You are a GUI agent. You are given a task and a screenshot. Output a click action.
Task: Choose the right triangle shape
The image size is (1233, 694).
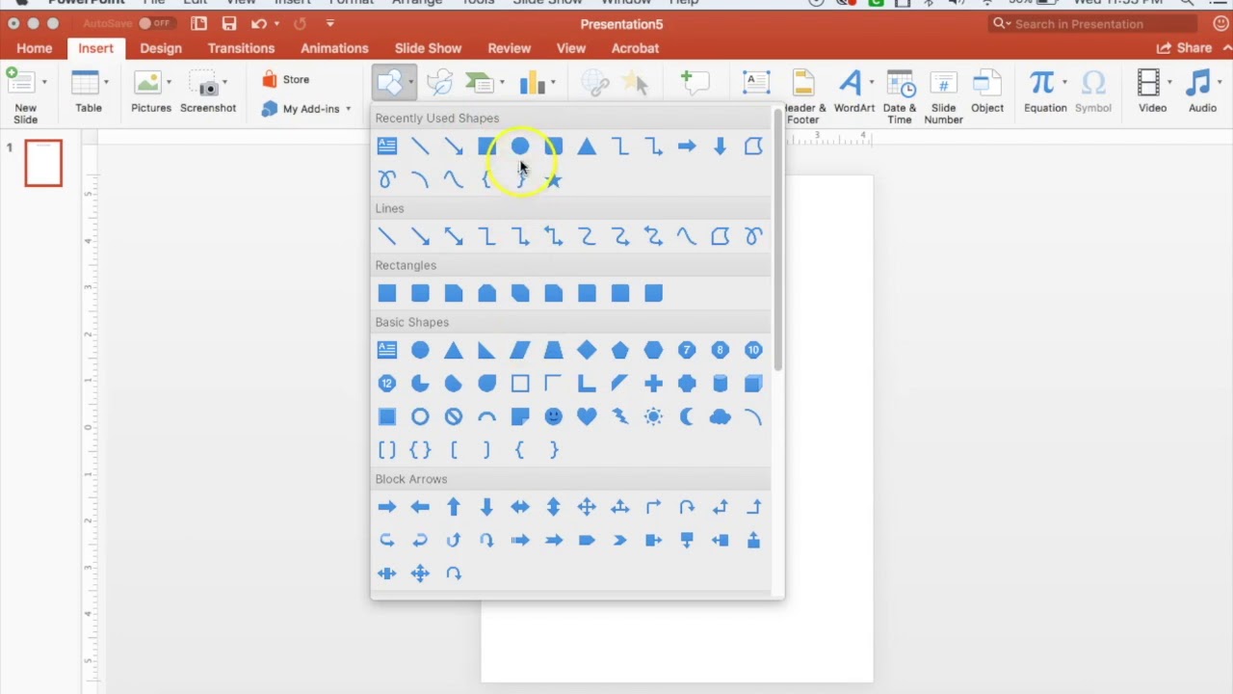click(486, 350)
